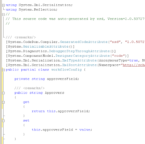The image size is (145, 144).
Task: Collapse the Approvers property outline
Action: (3, 93)
